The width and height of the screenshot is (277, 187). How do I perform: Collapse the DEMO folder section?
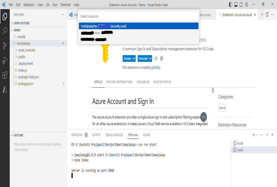pyautogui.click(x=17, y=30)
